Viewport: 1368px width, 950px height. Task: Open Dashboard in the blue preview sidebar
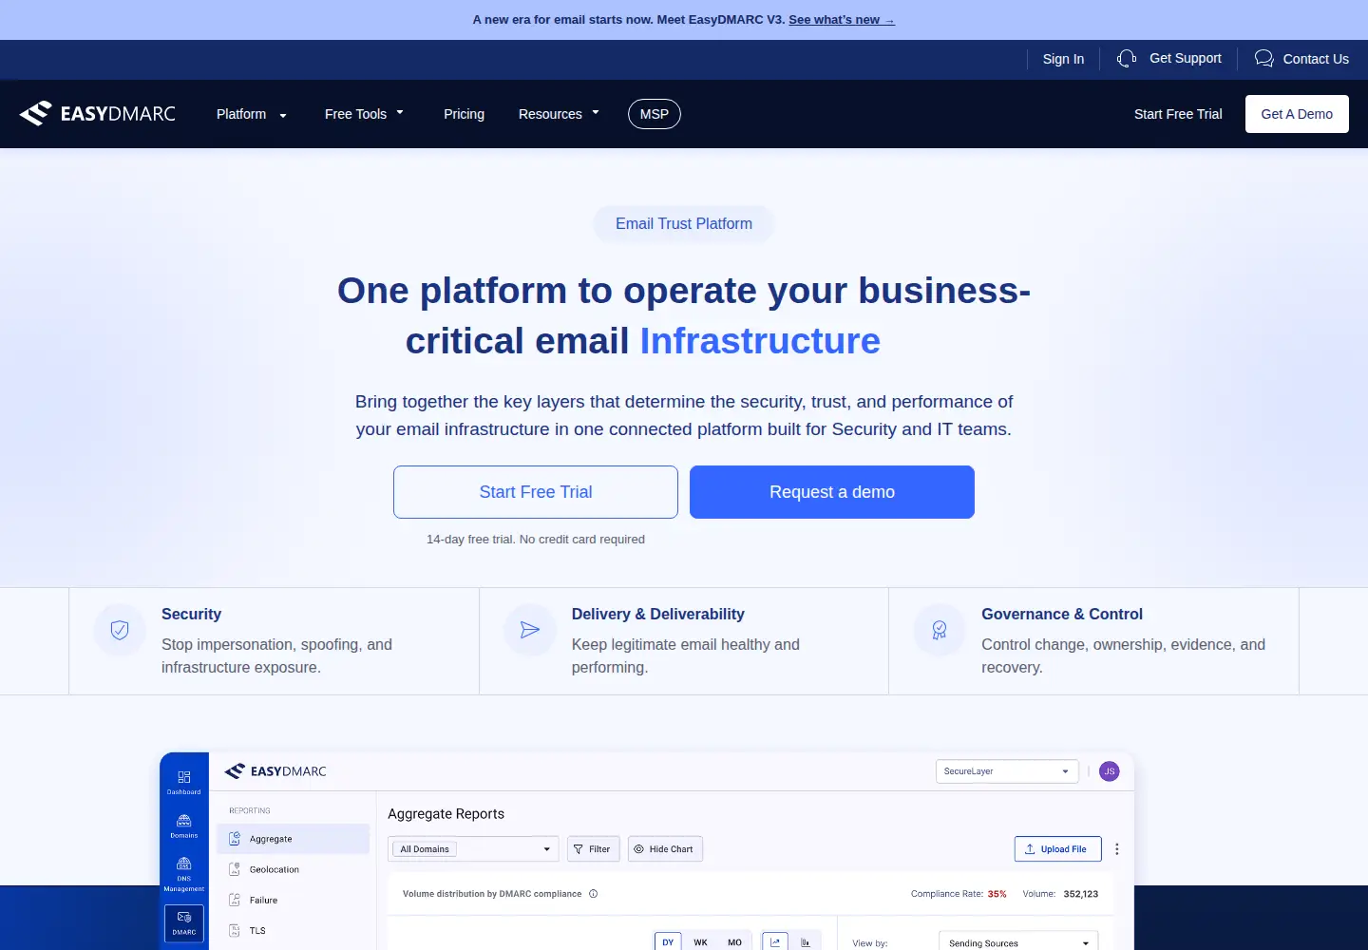point(184,782)
